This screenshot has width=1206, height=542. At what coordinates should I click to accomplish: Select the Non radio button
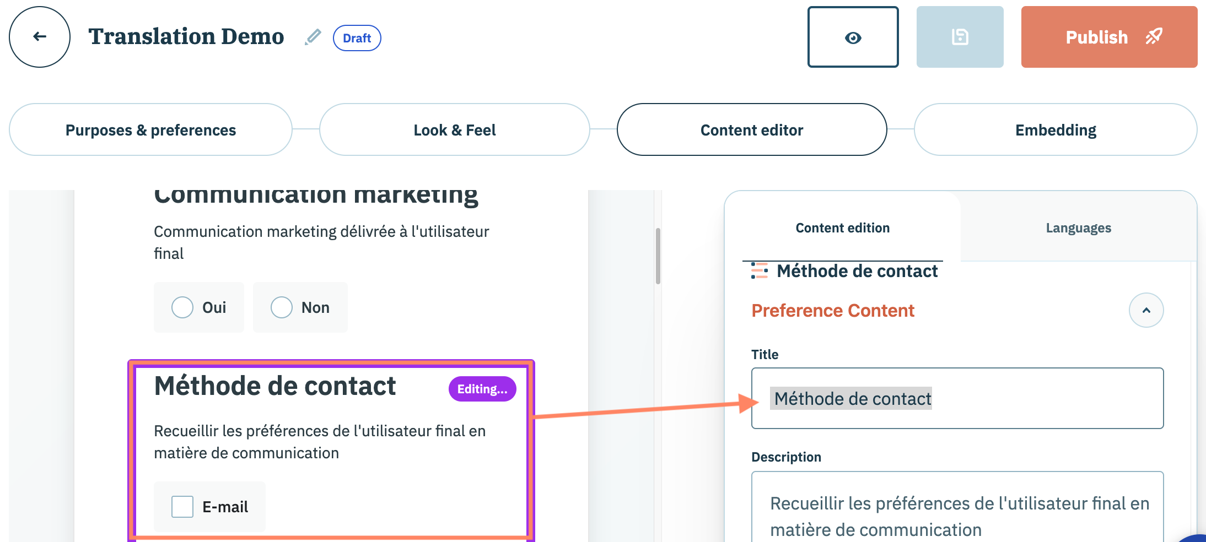pyautogui.click(x=282, y=307)
